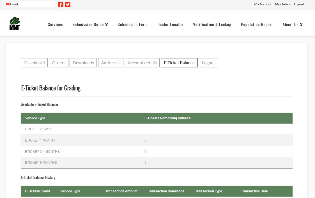Click the Transaction Amount column header

[121, 191]
